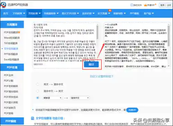Image resolution: width=173 pixels, height=126 pixels.
Task: Open the 朝鲜语 source language dropdown
Action: tap(52, 98)
